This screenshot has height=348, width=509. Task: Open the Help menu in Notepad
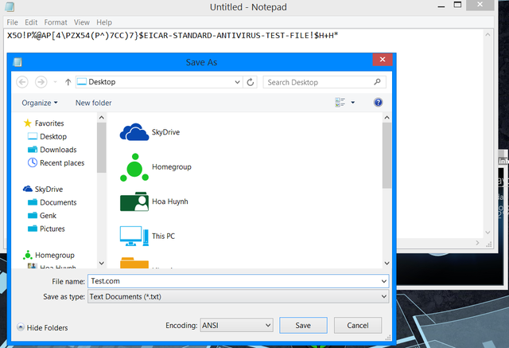coord(104,22)
